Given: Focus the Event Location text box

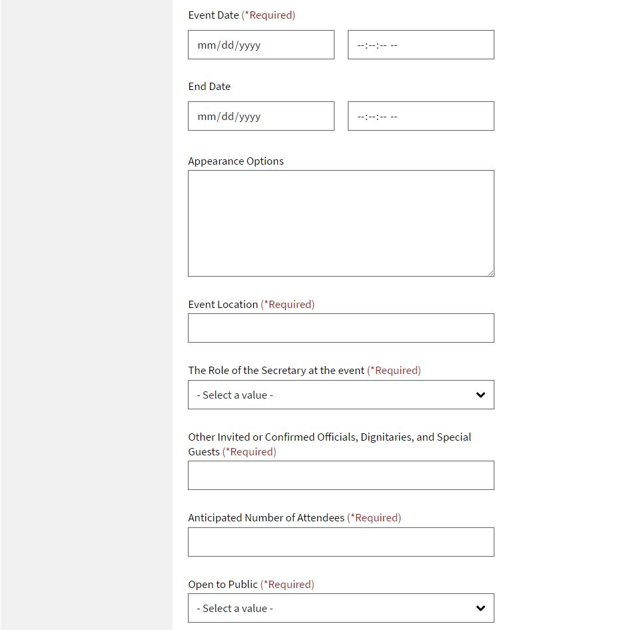Looking at the screenshot, I should [x=340, y=328].
